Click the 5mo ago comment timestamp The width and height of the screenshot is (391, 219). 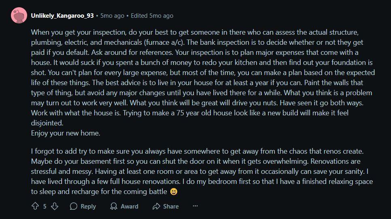112,16
